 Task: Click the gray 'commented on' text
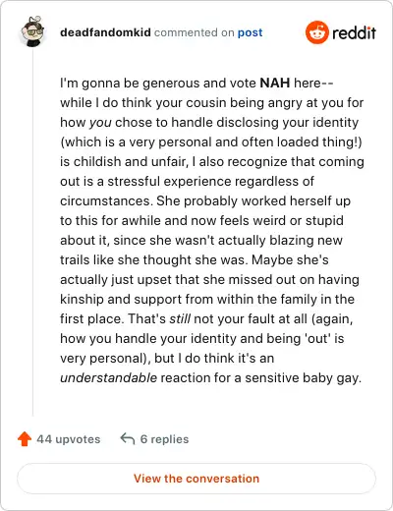195,32
